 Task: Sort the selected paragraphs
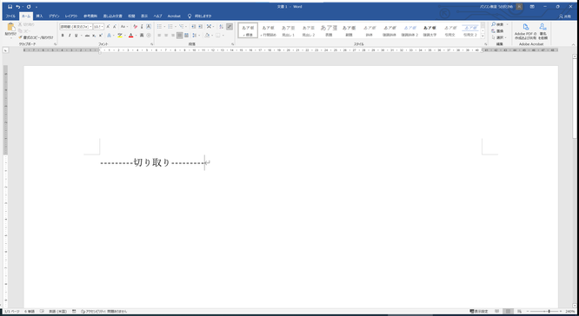point(221,27)
